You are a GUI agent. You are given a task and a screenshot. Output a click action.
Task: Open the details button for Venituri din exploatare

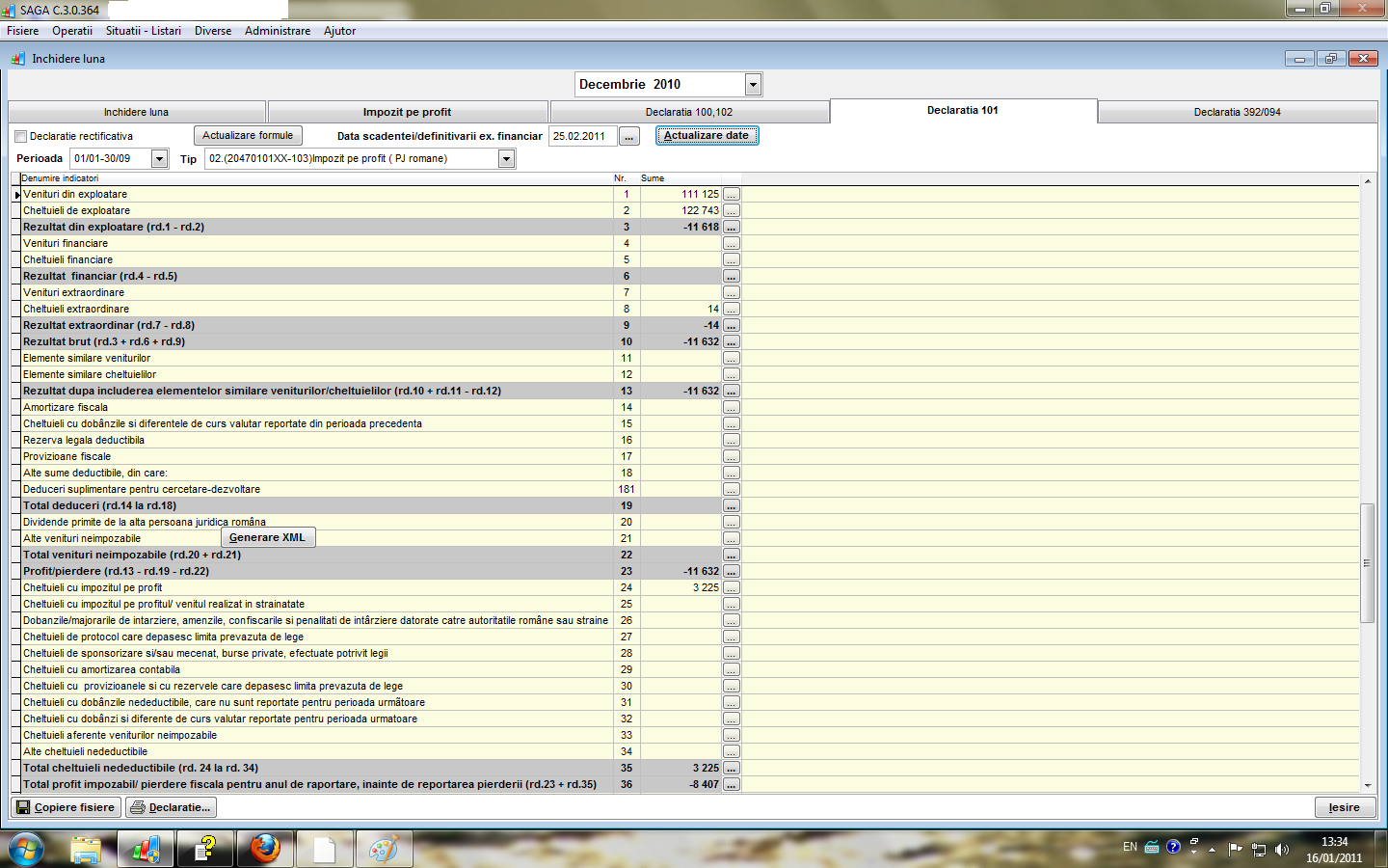pos(732,194)
